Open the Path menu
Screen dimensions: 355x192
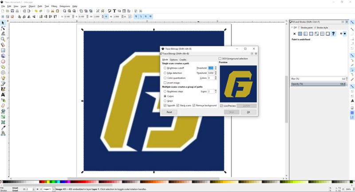[x=40, y=6]
